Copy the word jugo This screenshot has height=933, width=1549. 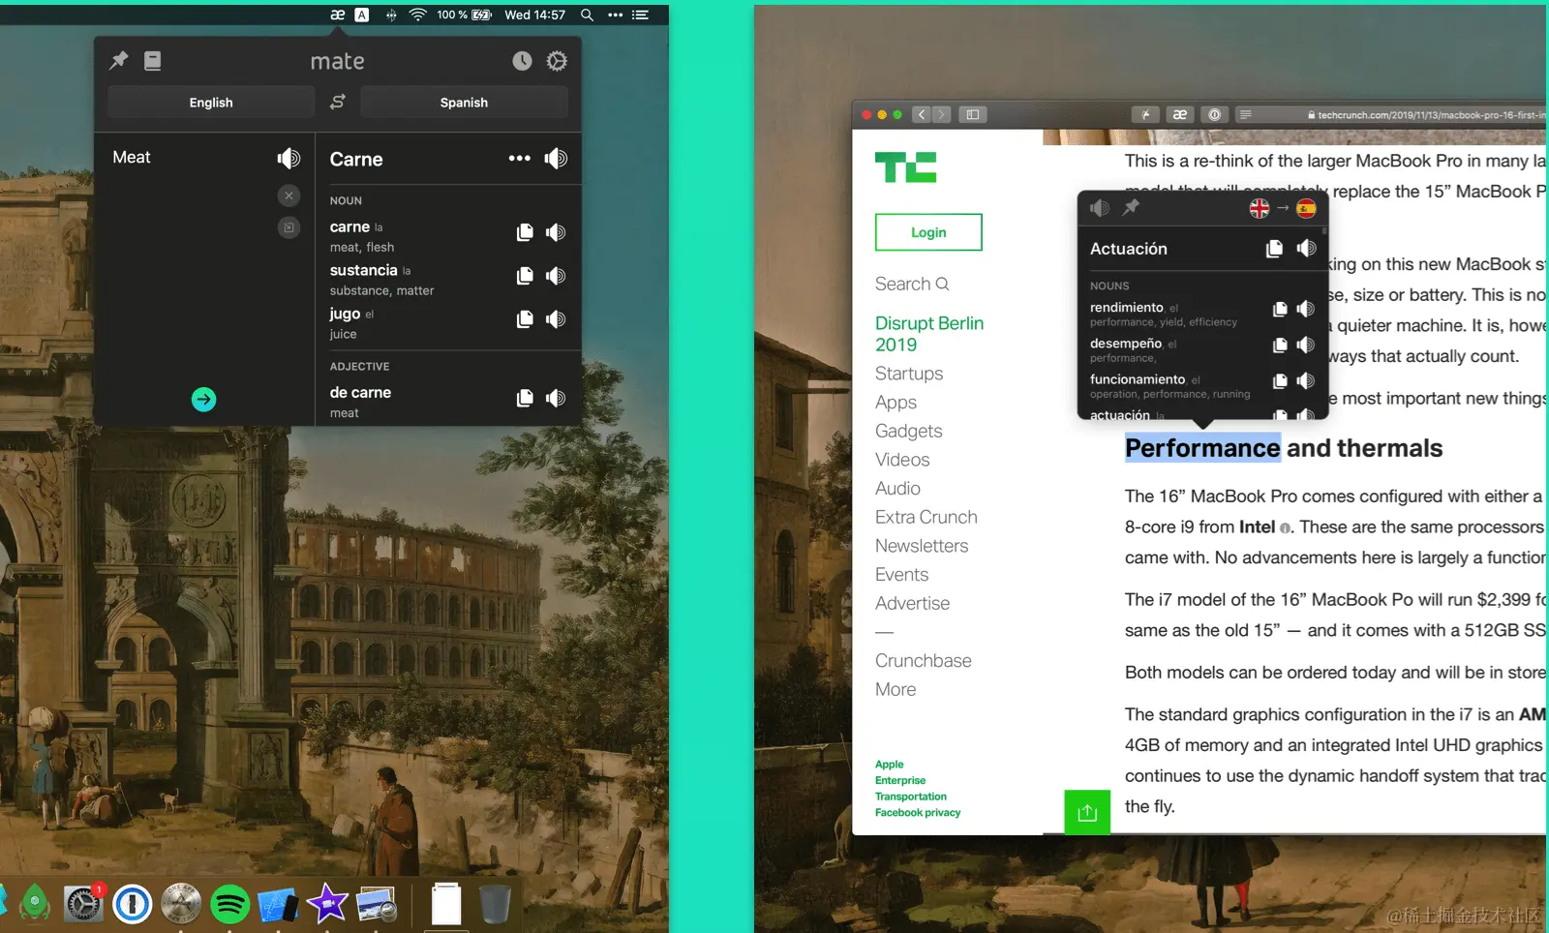click(525, 318)
